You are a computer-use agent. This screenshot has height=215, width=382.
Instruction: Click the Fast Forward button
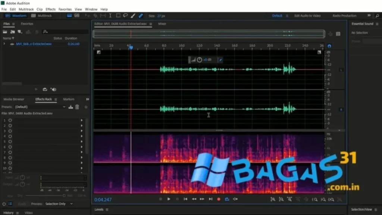click(x=202, y=199)
